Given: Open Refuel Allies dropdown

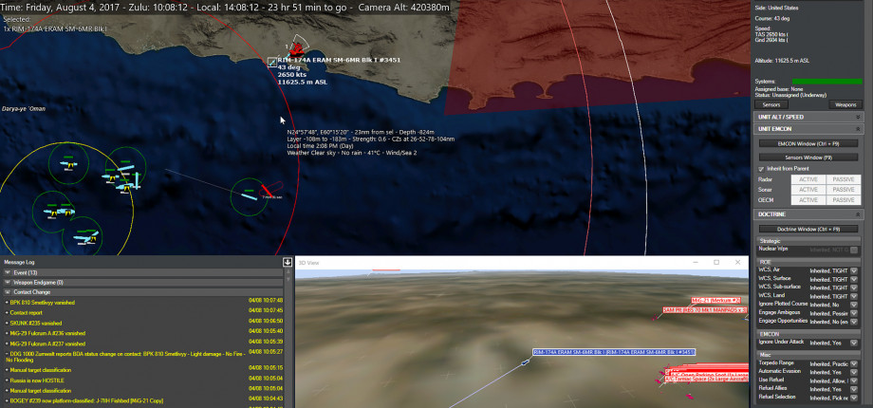Looking at the screenshot, I should (853, 389).
